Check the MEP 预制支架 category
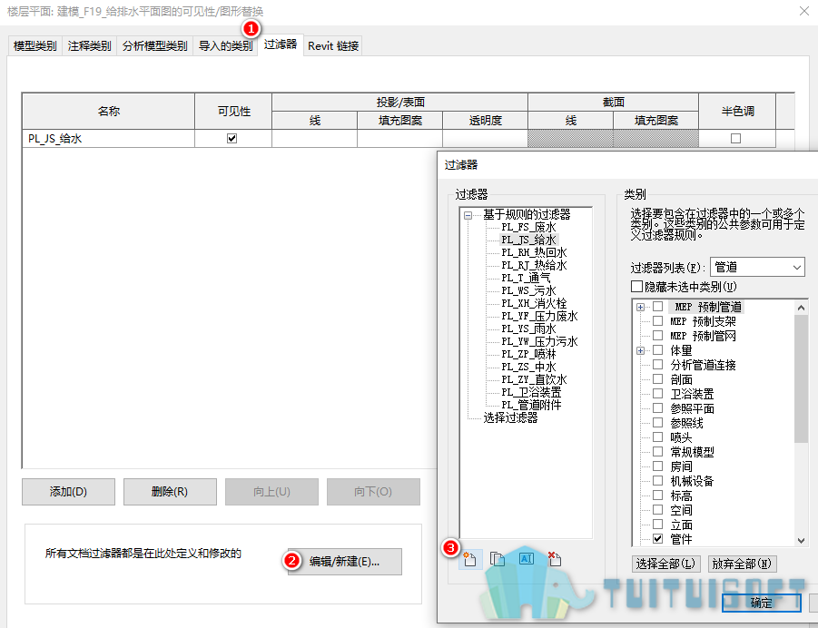 pyautogui.click(x=658, y=320)
